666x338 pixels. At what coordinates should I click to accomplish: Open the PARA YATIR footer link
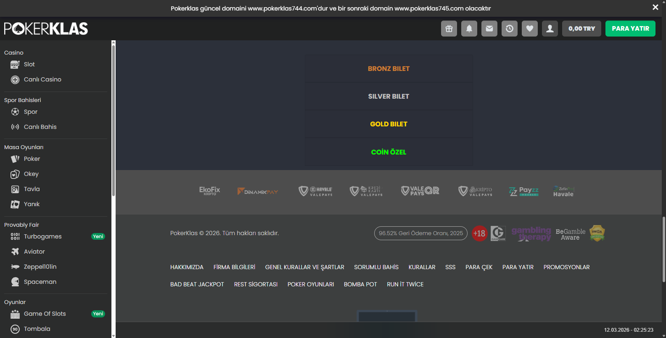click(x=518, y=267)
